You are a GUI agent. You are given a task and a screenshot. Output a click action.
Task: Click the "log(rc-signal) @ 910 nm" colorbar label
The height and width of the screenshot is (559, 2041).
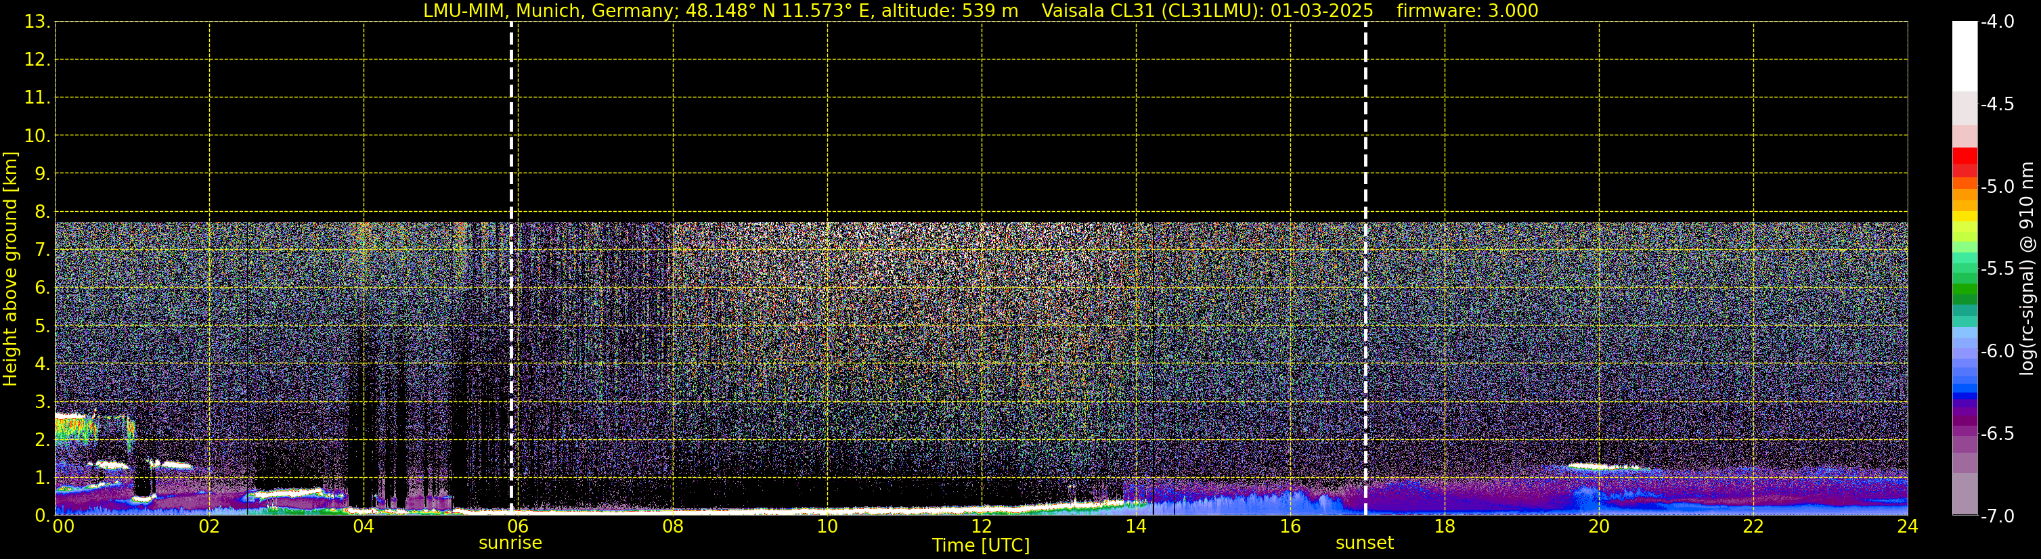pyautogui.click(x=2027, y=269)
